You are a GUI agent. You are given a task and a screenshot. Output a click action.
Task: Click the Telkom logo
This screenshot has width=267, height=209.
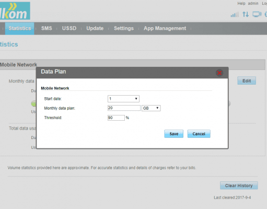pos(15,11)
